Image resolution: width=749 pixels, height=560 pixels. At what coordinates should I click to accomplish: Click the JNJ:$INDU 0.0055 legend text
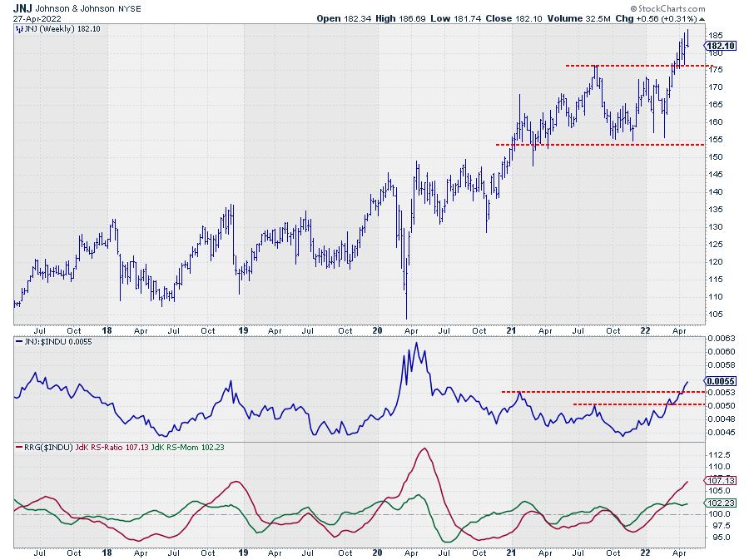(53, 342)
